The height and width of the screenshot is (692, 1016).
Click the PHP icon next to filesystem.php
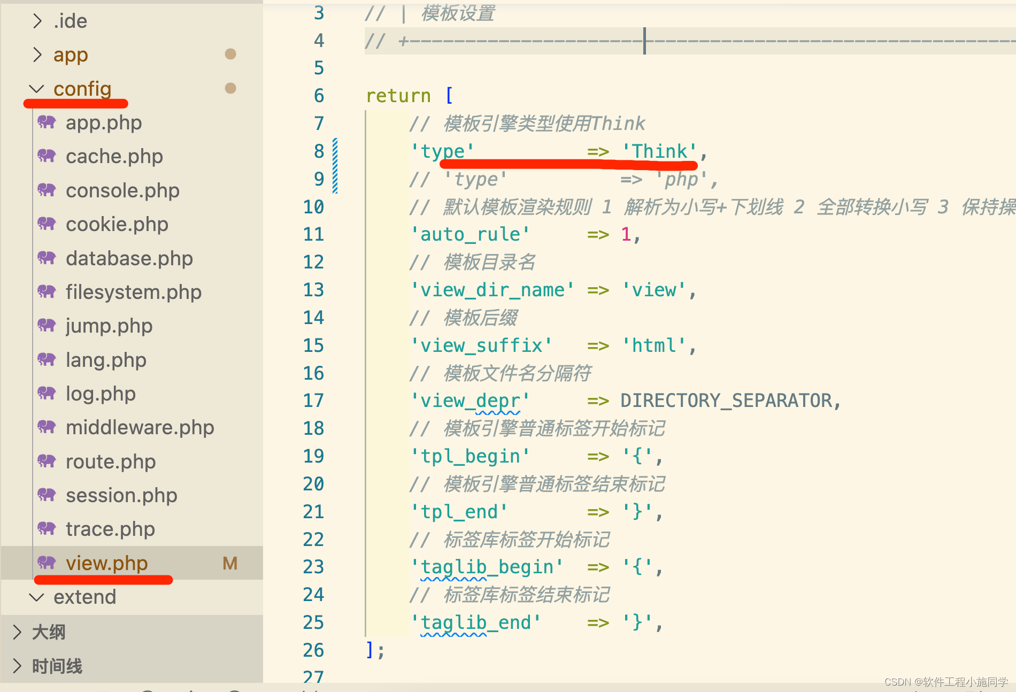pos(47,292)
